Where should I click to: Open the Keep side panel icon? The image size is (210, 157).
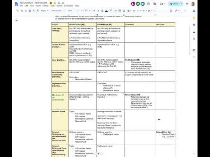(194, 18)
